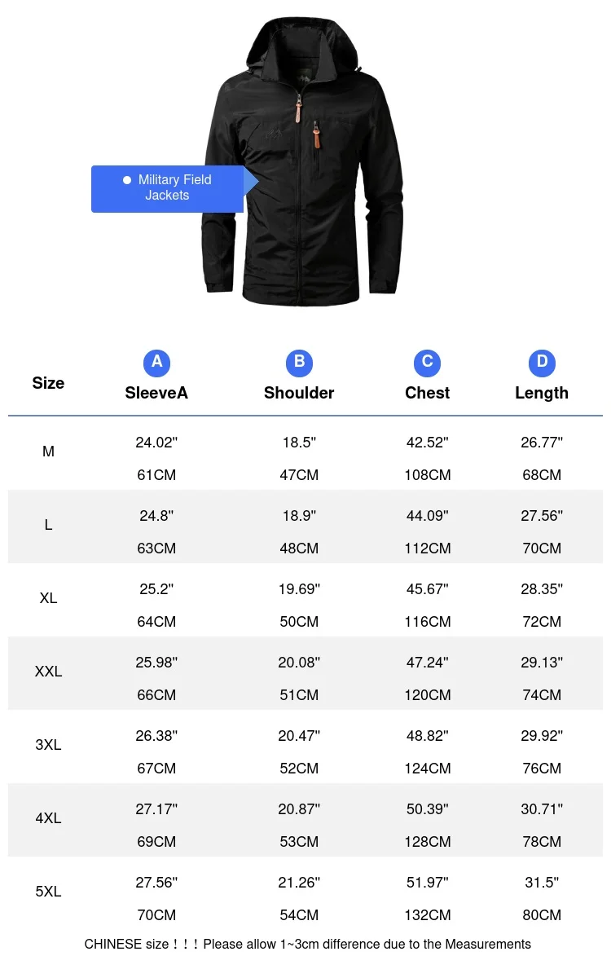Select the M size row label

pos(48,452)
